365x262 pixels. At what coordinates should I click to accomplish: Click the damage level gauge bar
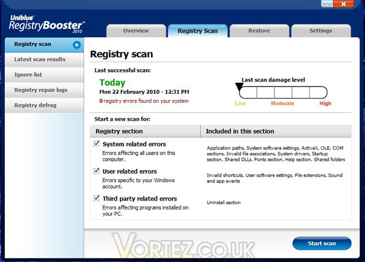tap(283, 93)
